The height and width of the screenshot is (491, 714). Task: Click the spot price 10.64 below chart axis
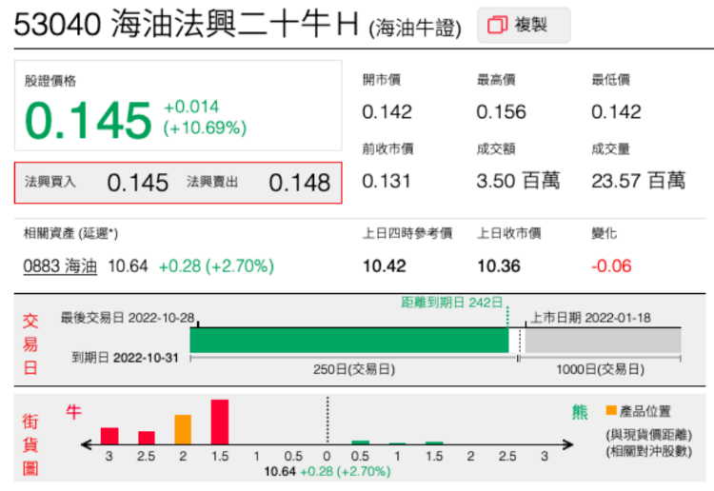(x=280, y=471)
